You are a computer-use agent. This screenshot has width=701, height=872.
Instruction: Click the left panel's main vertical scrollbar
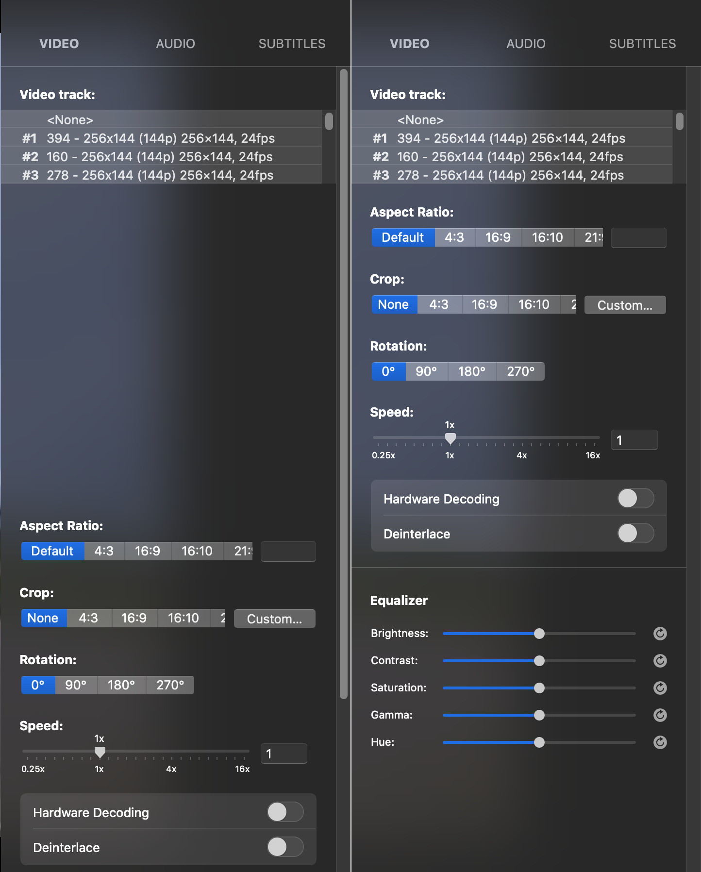pyautogui.click(x=344, y=384)
